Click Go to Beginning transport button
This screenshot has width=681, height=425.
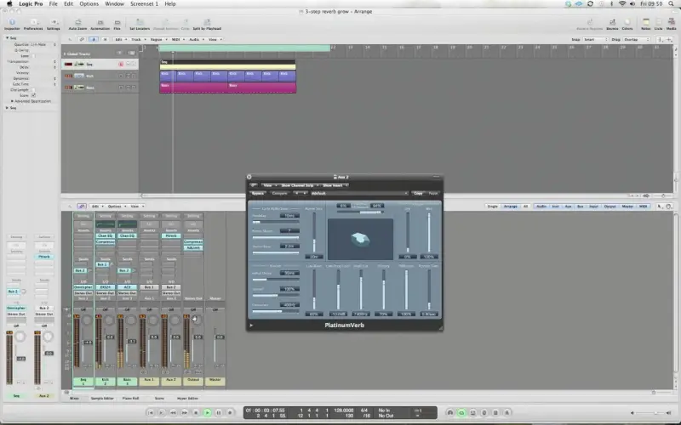(x=151, y=412)
